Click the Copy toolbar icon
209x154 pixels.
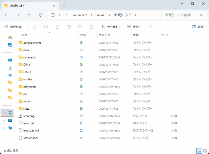tap(46, 27)
